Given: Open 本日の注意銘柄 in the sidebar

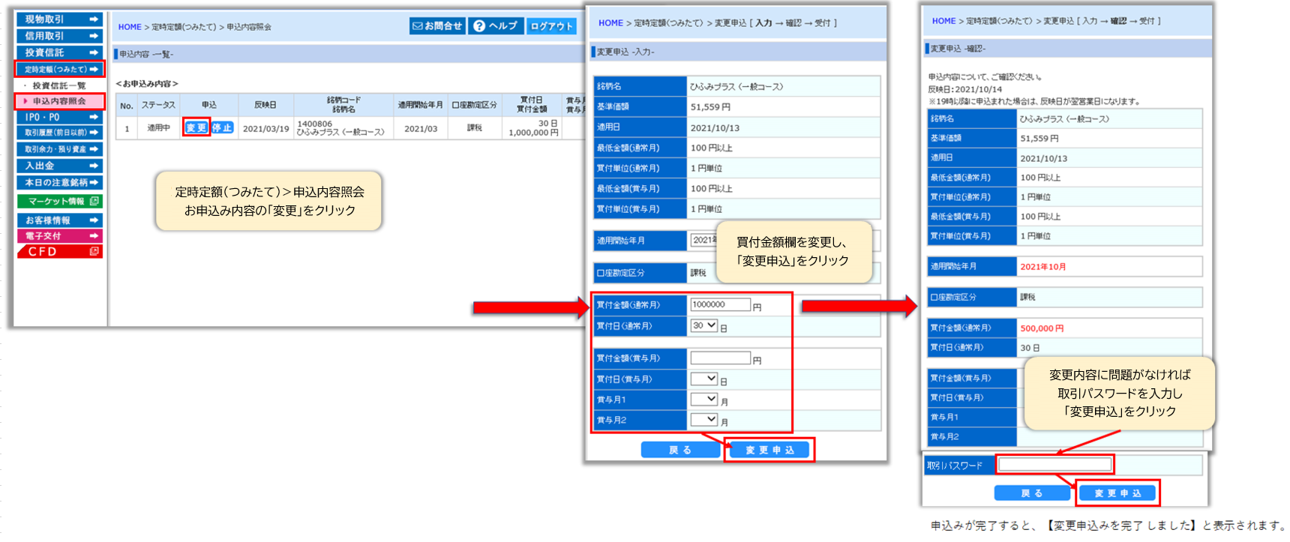Looking at the screenshot, I should pos(59,182).
